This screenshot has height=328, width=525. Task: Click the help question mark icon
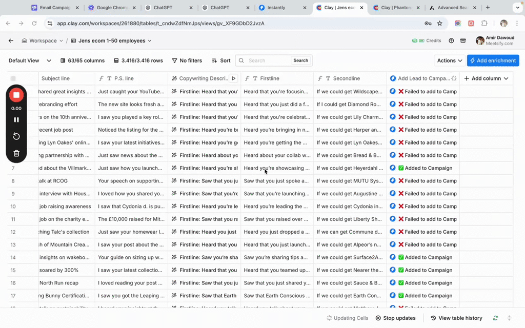pyautogui.click(x=451, y=41)
